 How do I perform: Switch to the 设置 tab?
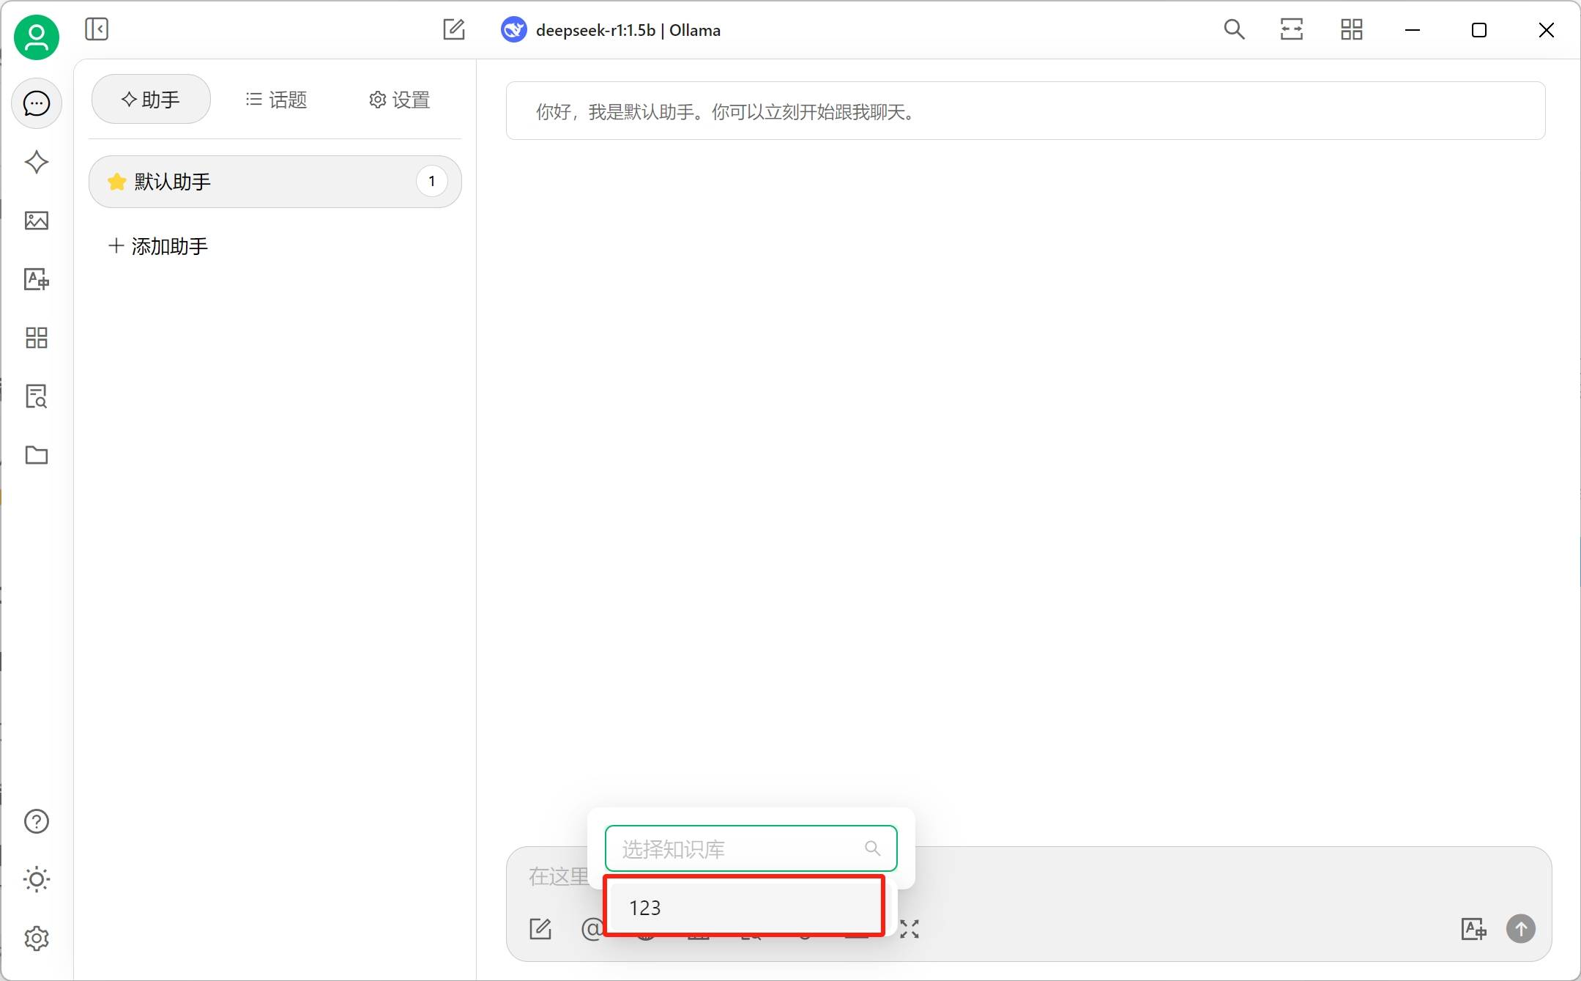point(399,100)
